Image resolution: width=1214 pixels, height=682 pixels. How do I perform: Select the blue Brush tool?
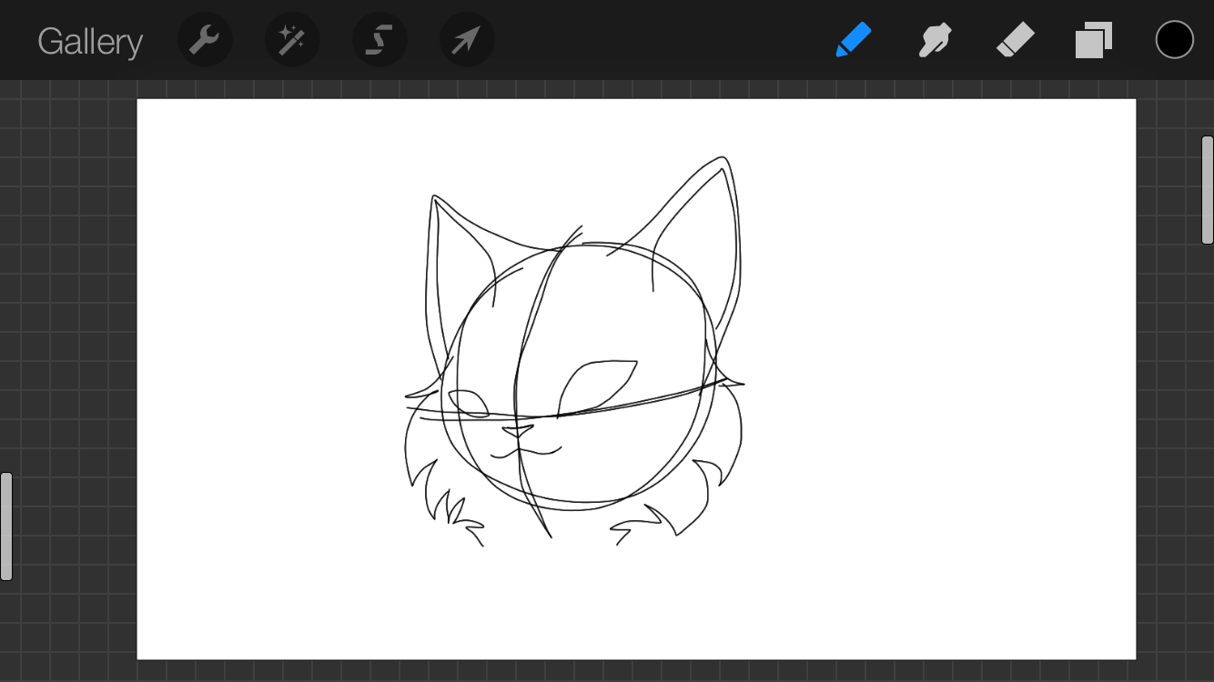pyautogui.click(x=853, y=41)
